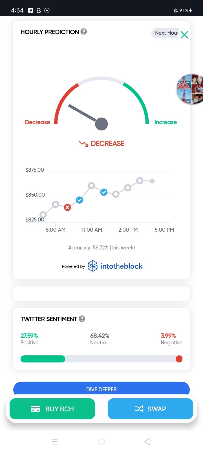The image size is (203, 452).
Task: Tap the BUY BCH button
Action: [x=52, y=409]
